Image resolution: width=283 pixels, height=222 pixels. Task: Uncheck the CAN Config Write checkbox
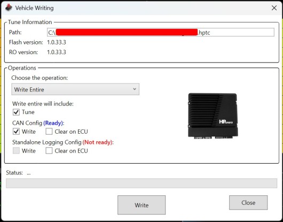[16, 132]
